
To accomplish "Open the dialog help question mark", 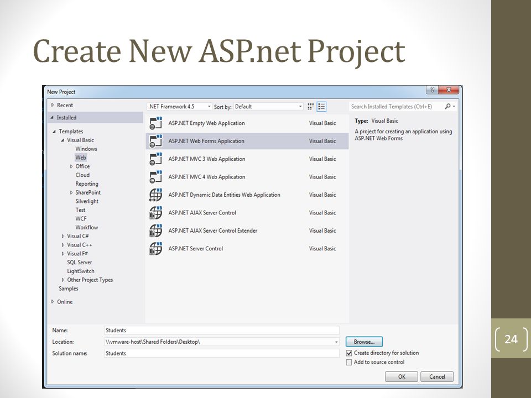I will pos(432,90).
